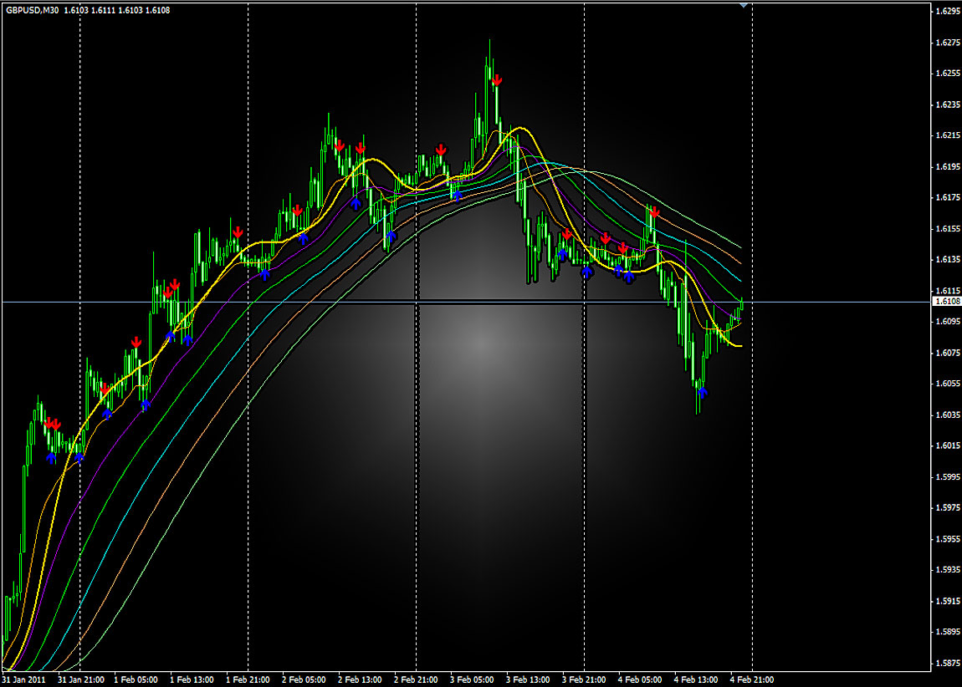This screenshot has height=687, width=962.
Task: Click the 1.5875 price scale label
Action: [947, 664]
